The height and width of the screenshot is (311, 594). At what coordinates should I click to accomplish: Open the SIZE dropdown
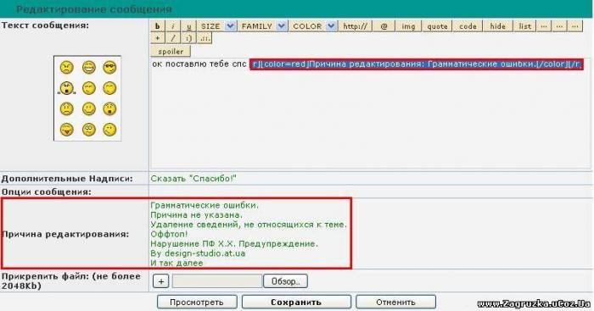click(216, 26)
